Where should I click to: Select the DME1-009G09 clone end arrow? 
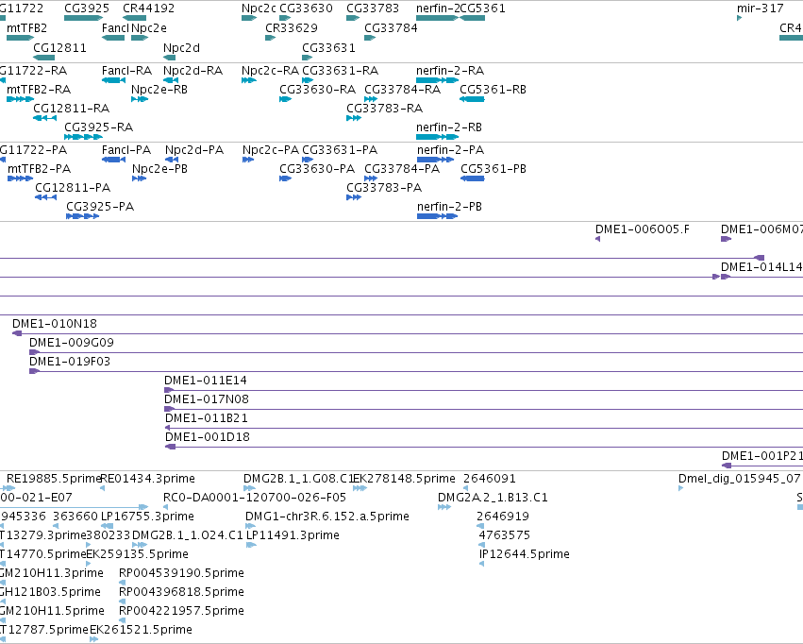pyautogui.click(x=34, y=352)
